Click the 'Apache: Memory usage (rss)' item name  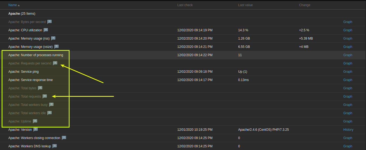tap(29, 39)
